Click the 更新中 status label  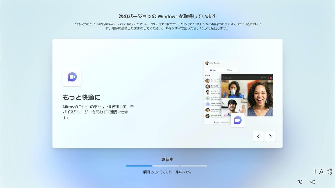pyautogui.click(x=167, y=159)
